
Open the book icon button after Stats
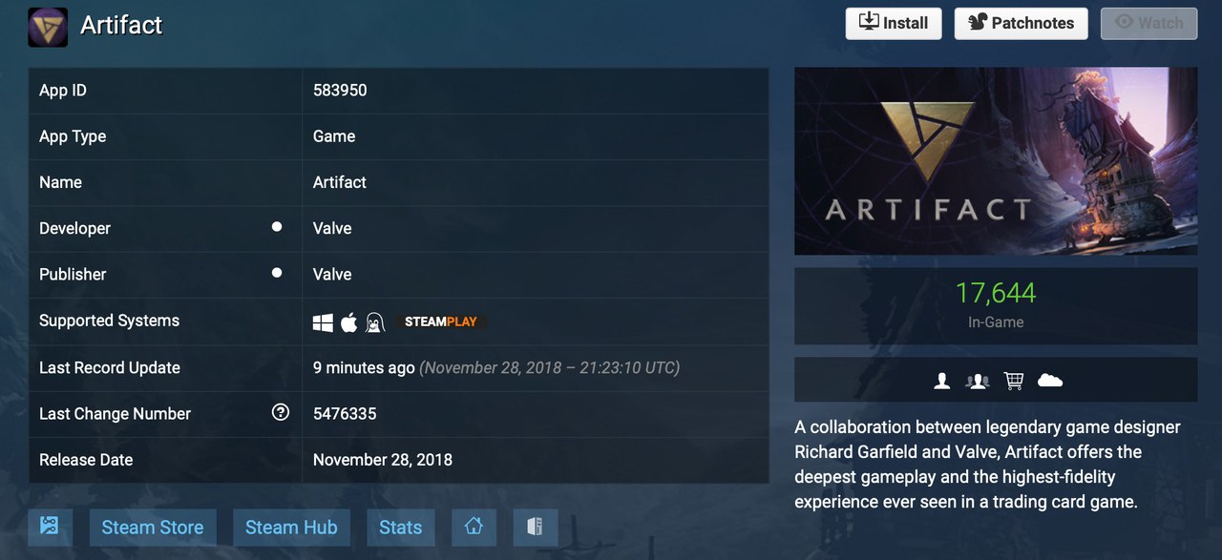tap(535, 527)
